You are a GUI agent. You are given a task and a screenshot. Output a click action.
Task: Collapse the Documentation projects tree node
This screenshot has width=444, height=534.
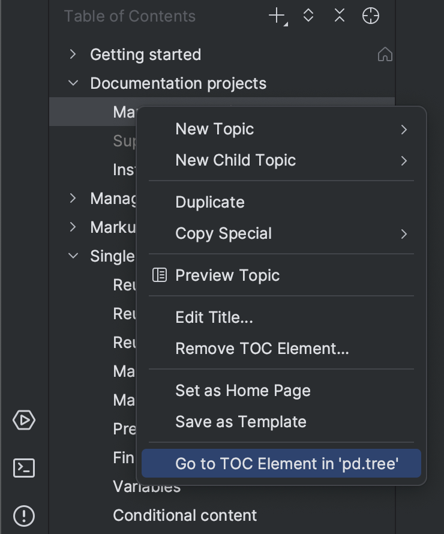click(x=72, y=83)
